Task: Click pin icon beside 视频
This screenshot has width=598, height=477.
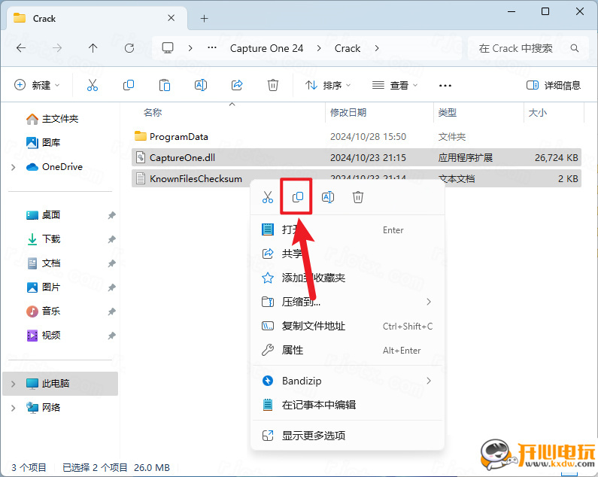Action: [111, 336]
